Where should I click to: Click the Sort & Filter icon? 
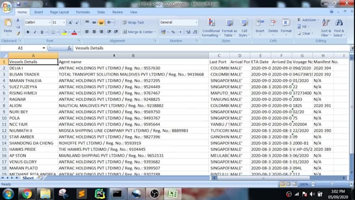326,23
